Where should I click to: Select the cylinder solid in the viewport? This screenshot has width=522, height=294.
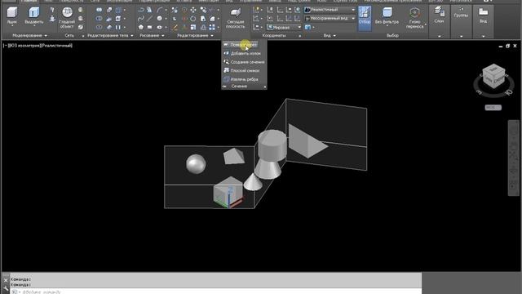click(272, 146)
